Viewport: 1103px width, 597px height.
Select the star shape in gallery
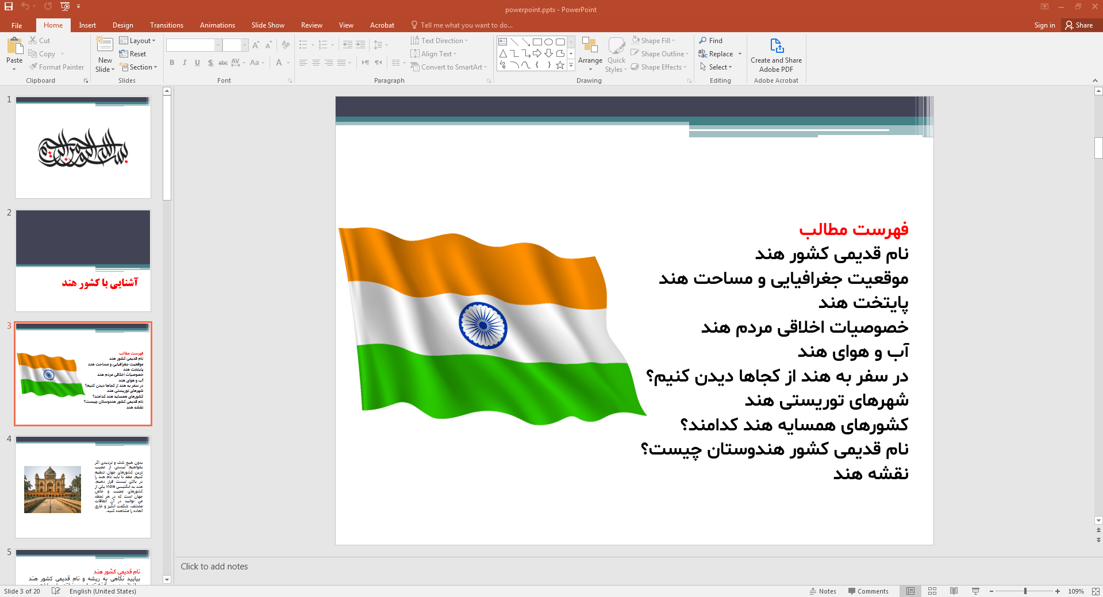pos(560,65)
